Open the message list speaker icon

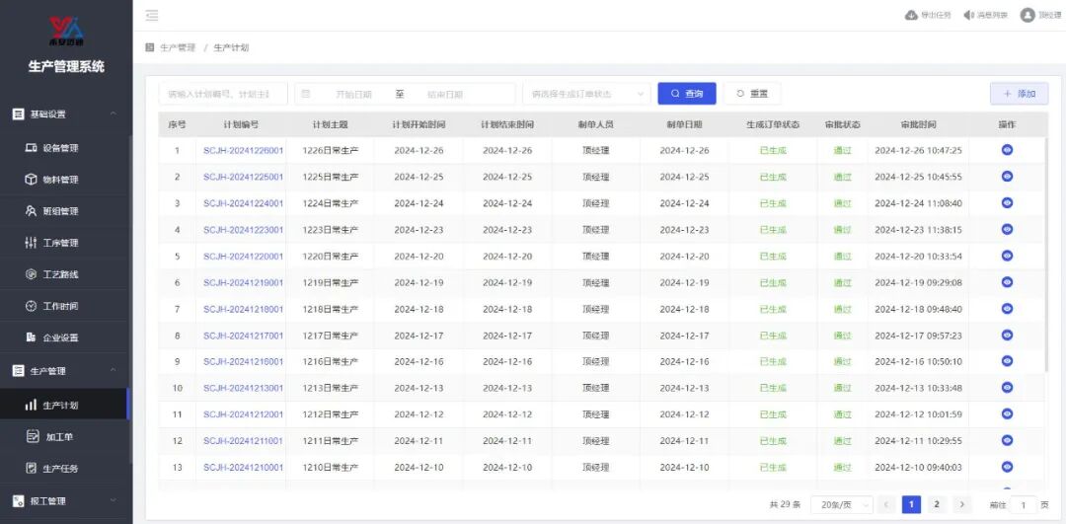pos(969,15)
